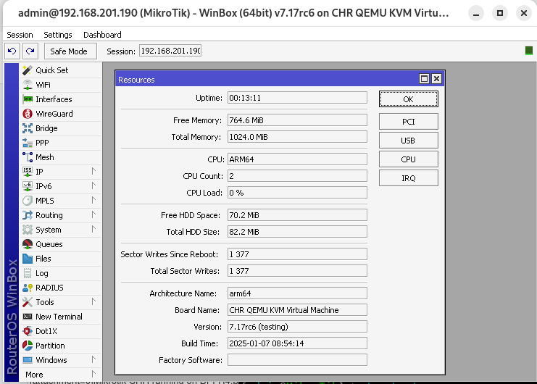Open Queues icon in sidebar

point(28,244)
